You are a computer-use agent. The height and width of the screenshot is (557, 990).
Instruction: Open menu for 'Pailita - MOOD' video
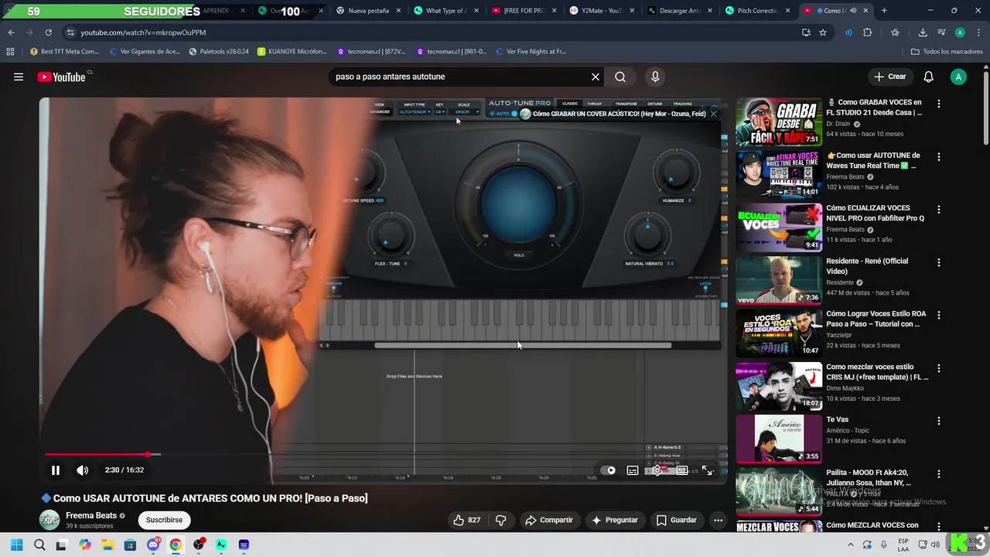tap(939, 473)
